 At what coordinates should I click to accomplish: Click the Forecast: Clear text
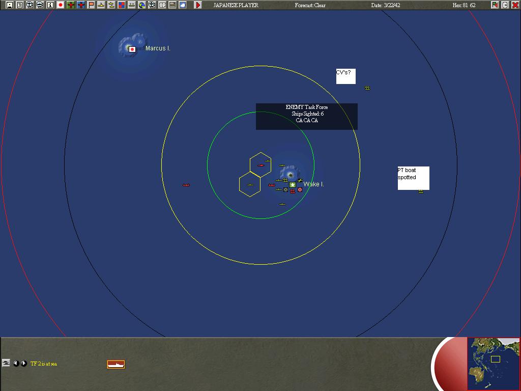pos(310,5)
